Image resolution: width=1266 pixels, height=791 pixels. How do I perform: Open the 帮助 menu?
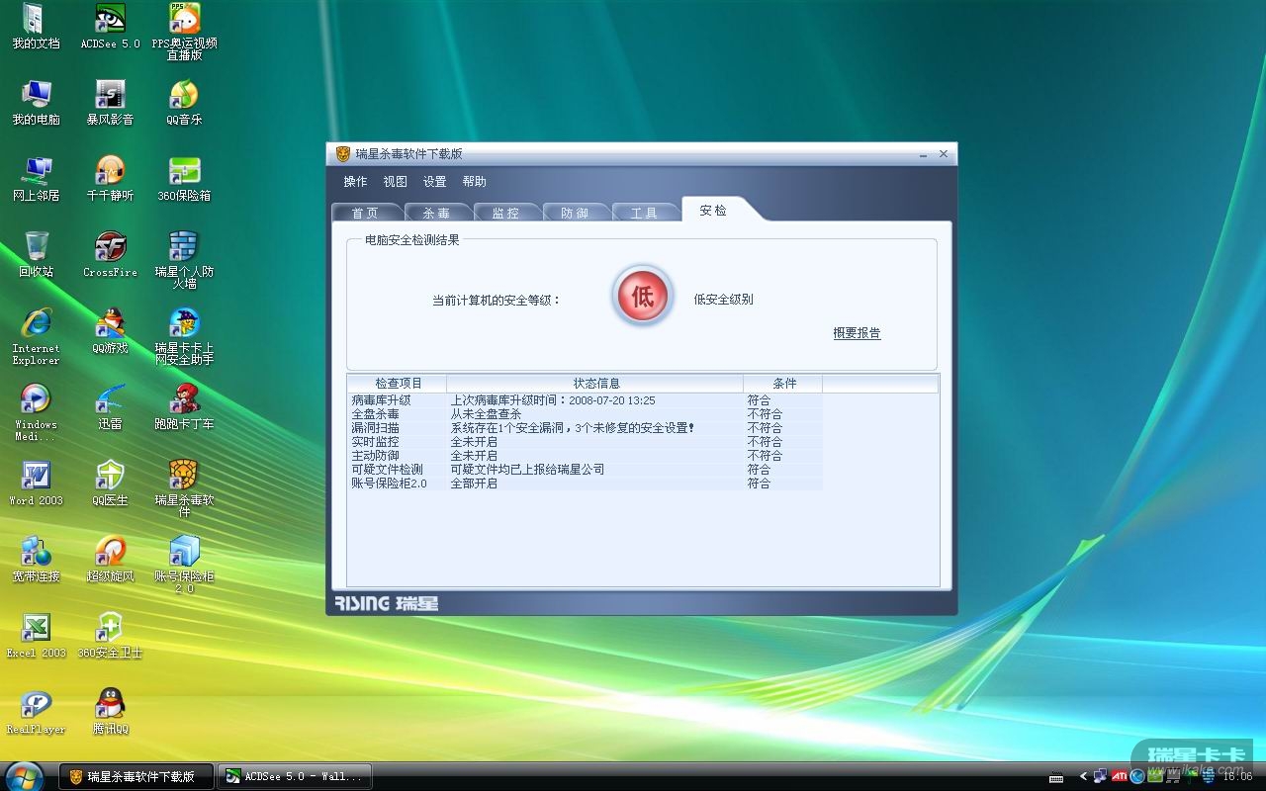click(474, 182)
